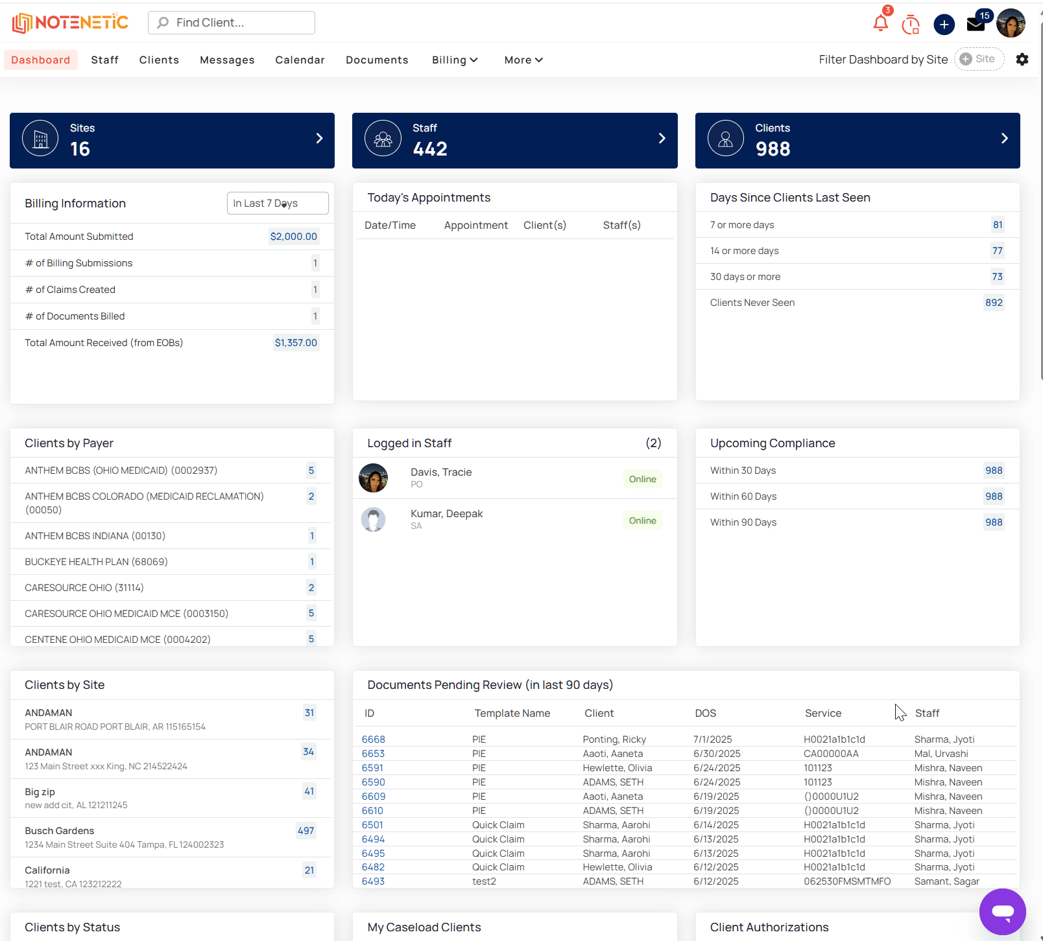The height and width of the screenshot is (941, 1043).
Task: Open the In Last 7 Days dropdown
Action: click(x=278, y=203)
